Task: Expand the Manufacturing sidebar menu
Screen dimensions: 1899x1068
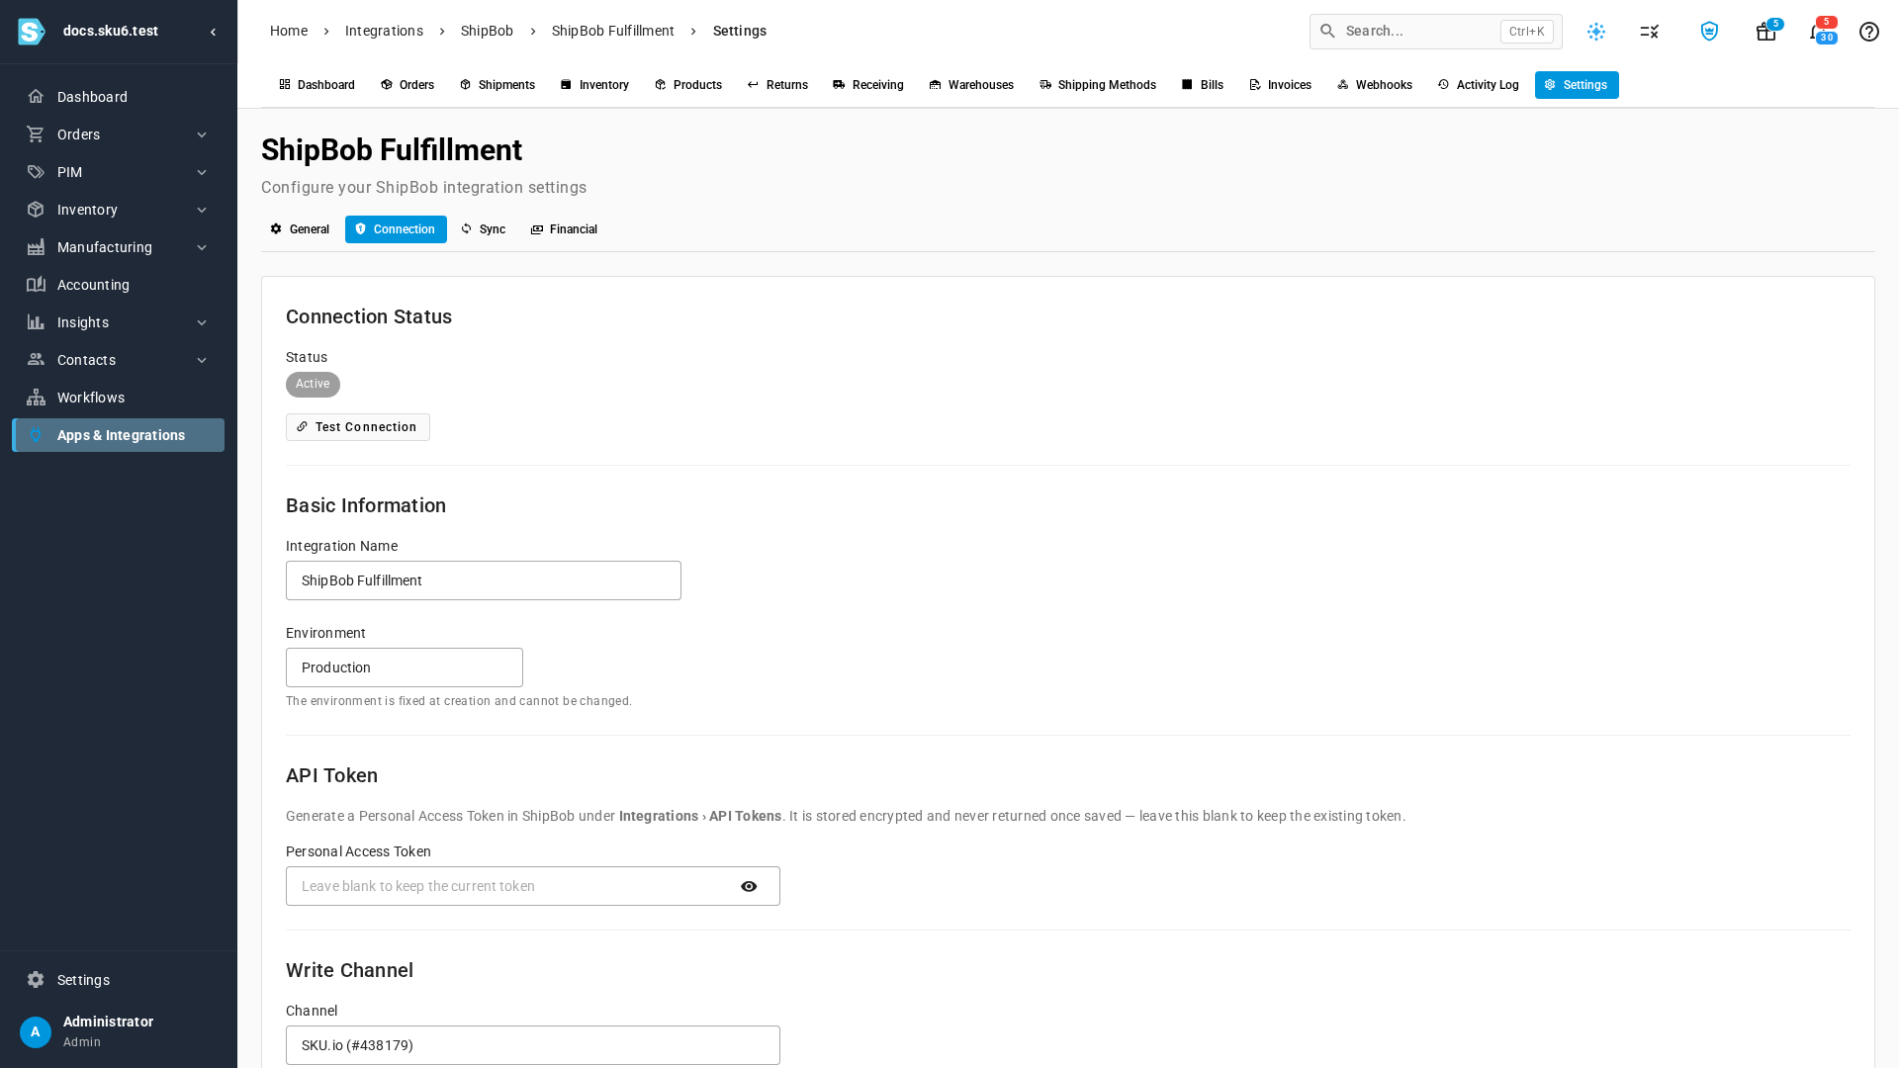Action: [202, 247]
